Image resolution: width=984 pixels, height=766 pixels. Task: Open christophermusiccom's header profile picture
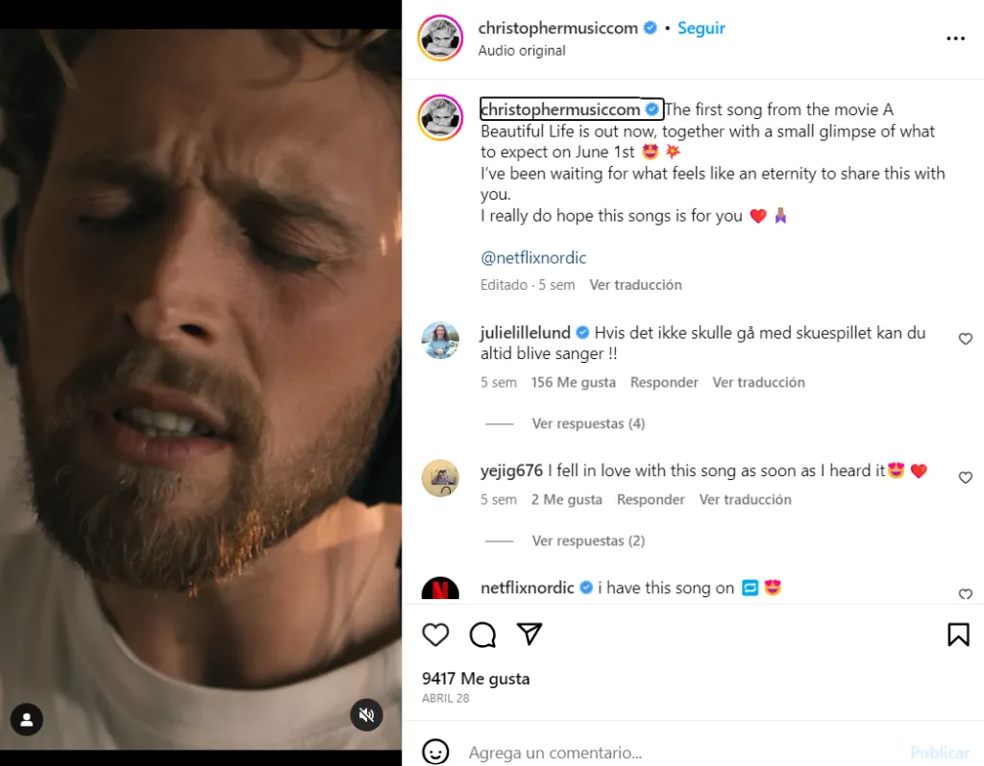[441, 38]
